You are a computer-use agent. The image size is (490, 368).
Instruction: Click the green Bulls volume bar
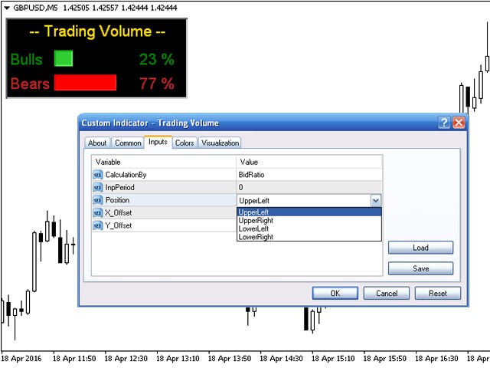pos(64,58)
